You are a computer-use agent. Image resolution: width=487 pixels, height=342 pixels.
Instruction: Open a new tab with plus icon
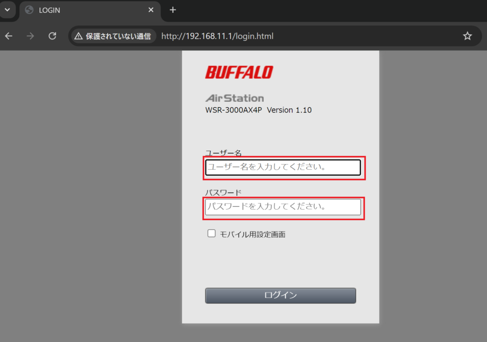(173, 10)
